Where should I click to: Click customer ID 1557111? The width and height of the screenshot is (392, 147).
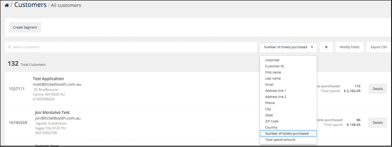(x=17, y=89)
